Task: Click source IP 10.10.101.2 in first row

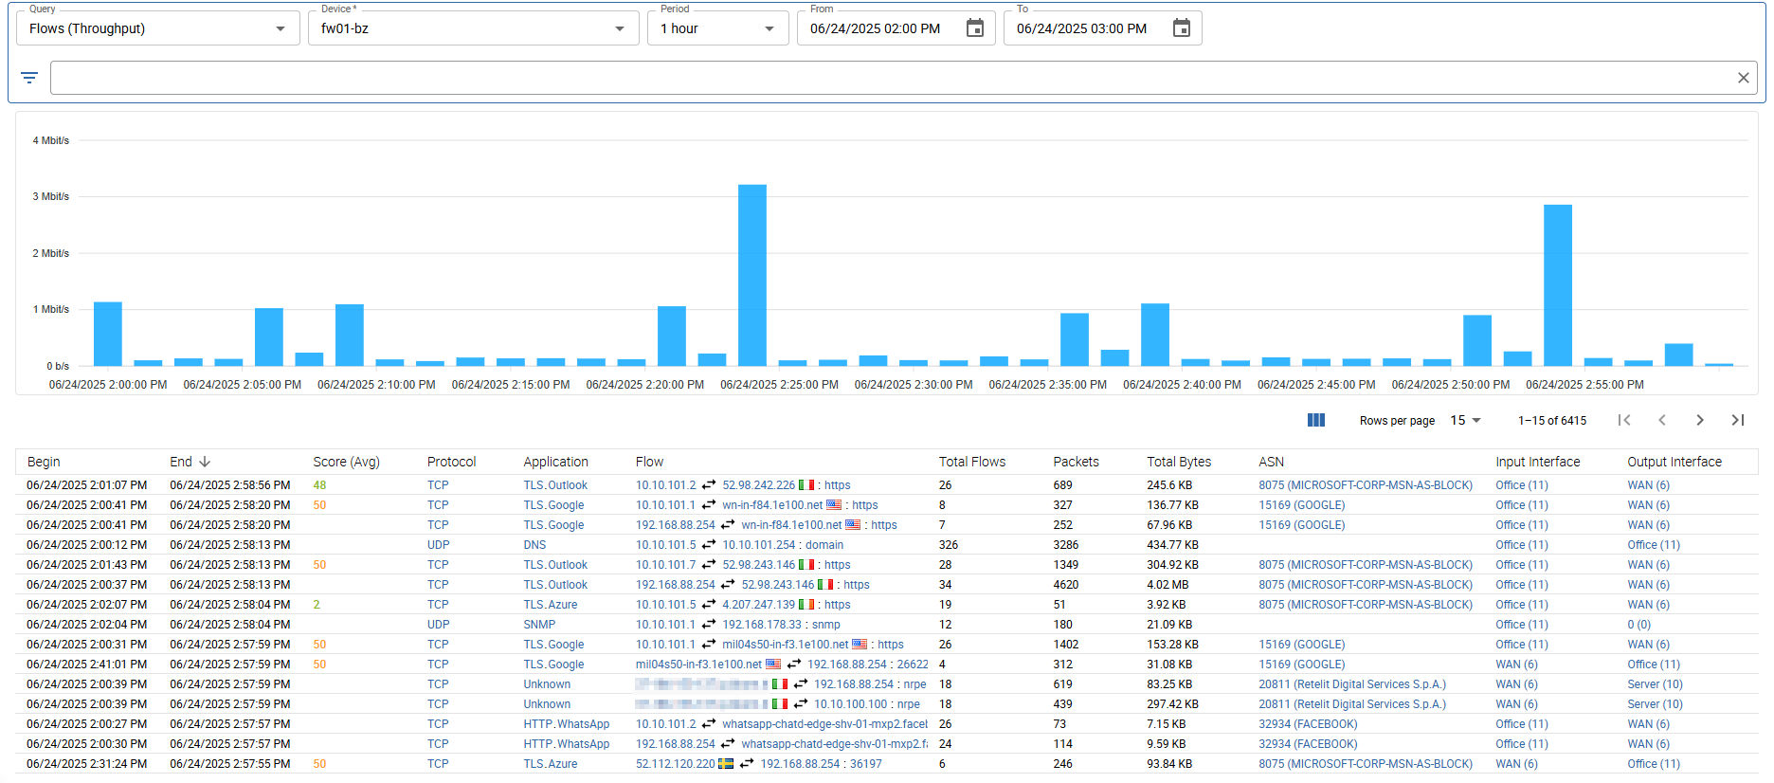Action: coord(665,485)
